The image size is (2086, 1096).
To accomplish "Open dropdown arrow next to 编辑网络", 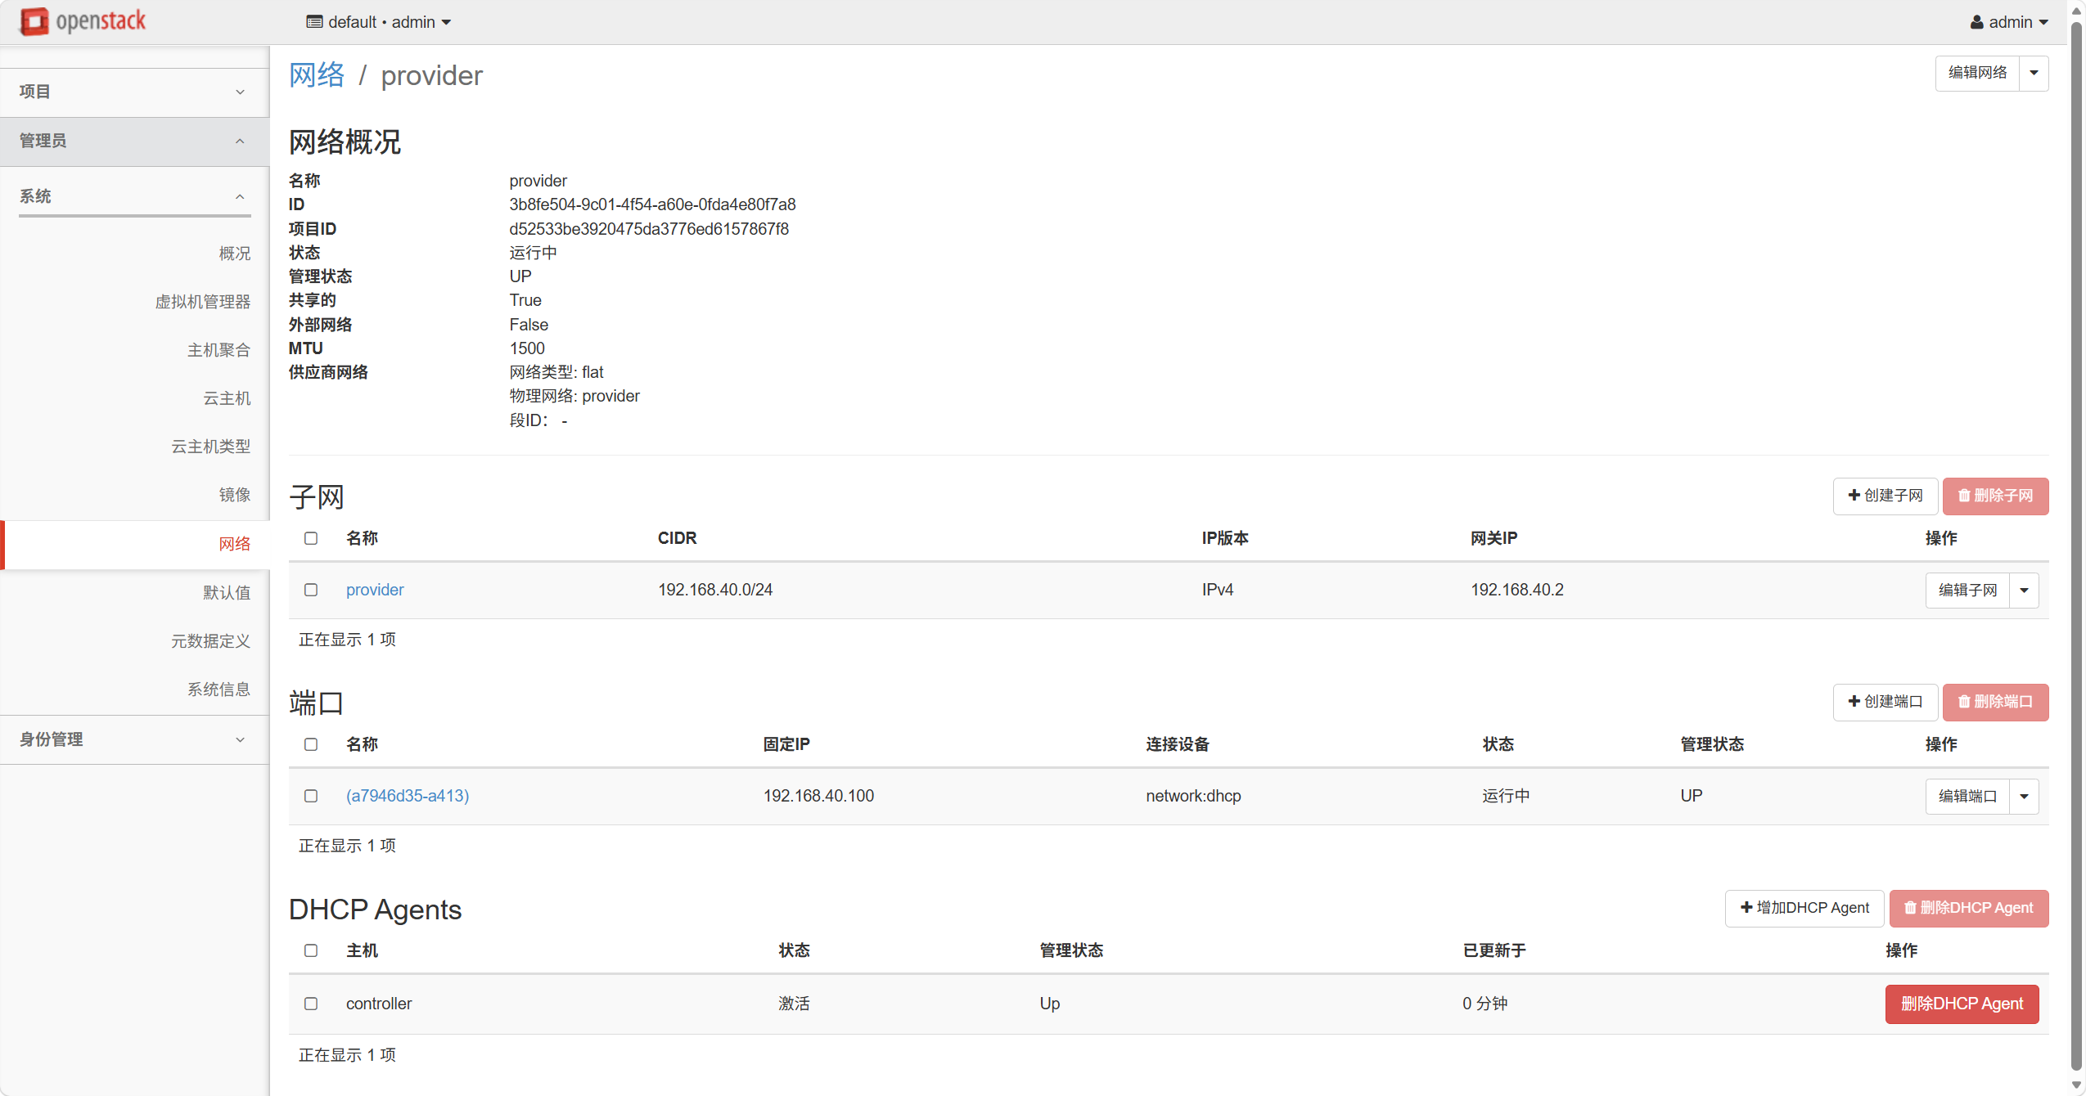I will click(x=2034, y=73).
